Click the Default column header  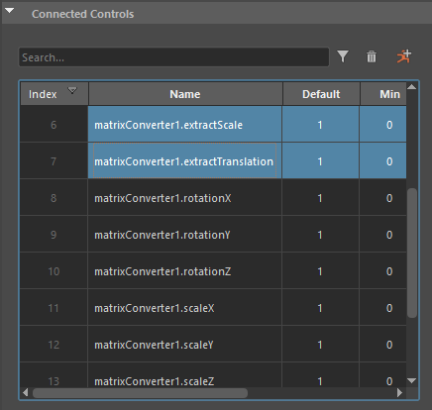321,94
